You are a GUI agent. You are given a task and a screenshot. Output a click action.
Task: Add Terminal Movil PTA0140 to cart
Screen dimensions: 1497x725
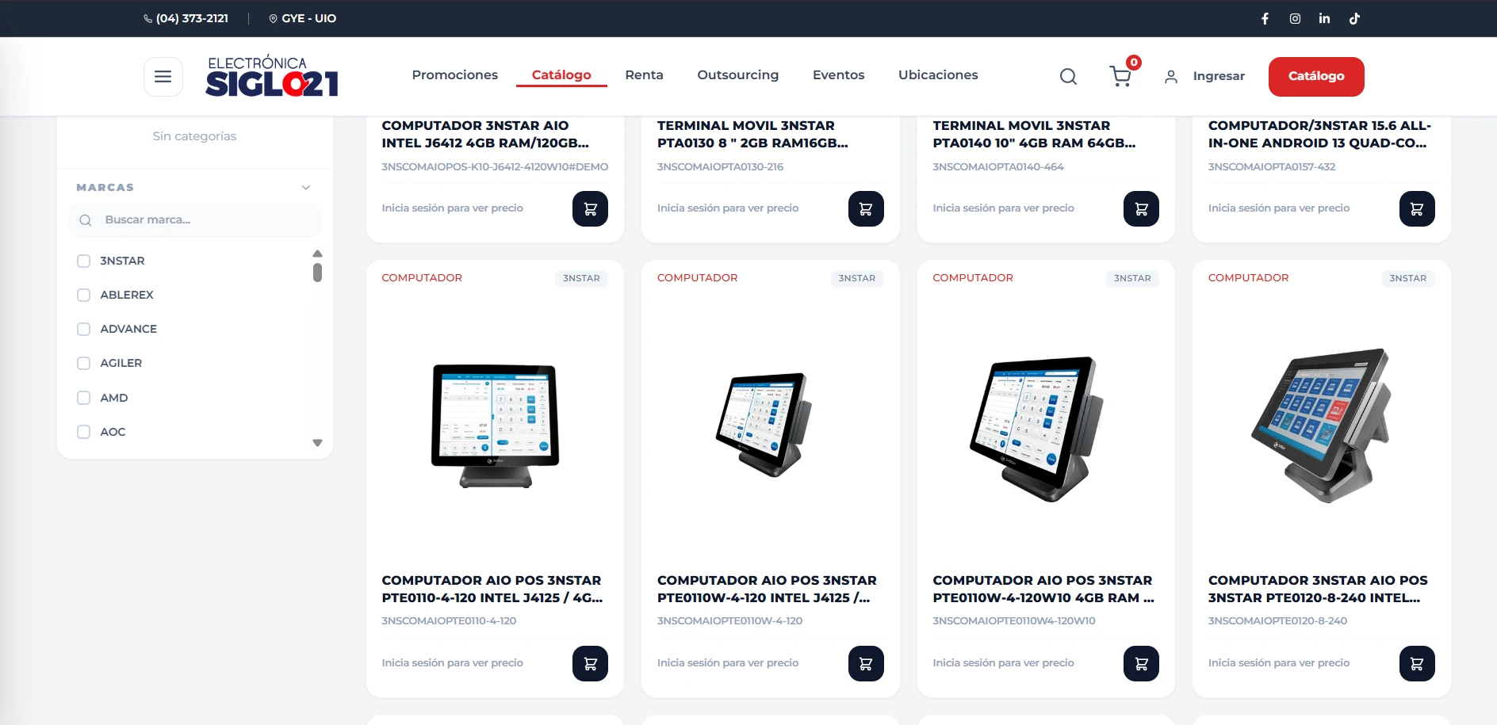coord(1141,208)
